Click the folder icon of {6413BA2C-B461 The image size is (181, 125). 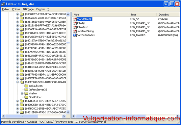pos(22,60)
